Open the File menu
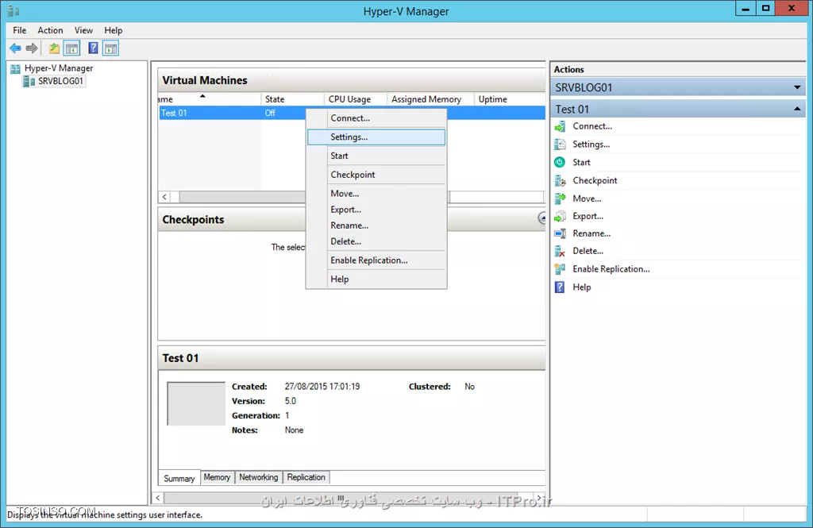Image resolution: width=813 pixels, height=528 pixels. (20, 31)
